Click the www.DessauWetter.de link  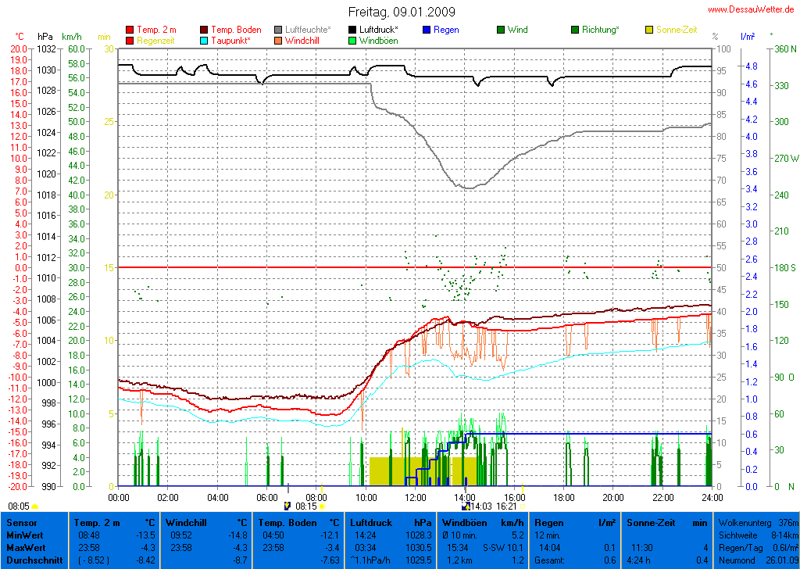click(752, 9)
